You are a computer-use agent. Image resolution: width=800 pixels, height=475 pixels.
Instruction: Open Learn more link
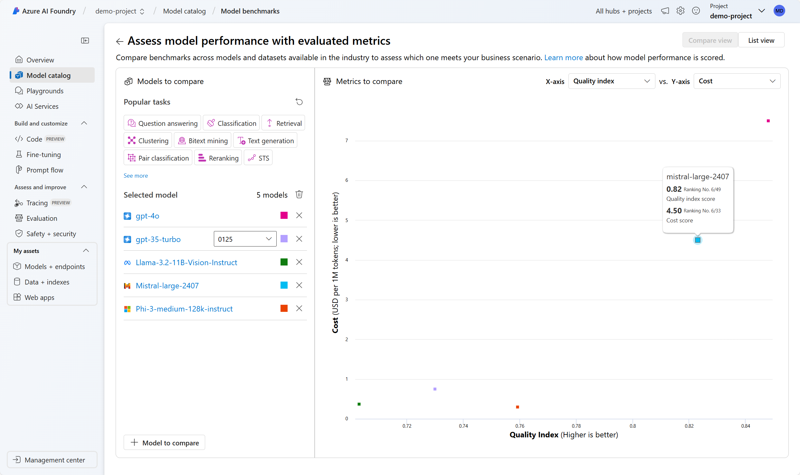(563, 58)
